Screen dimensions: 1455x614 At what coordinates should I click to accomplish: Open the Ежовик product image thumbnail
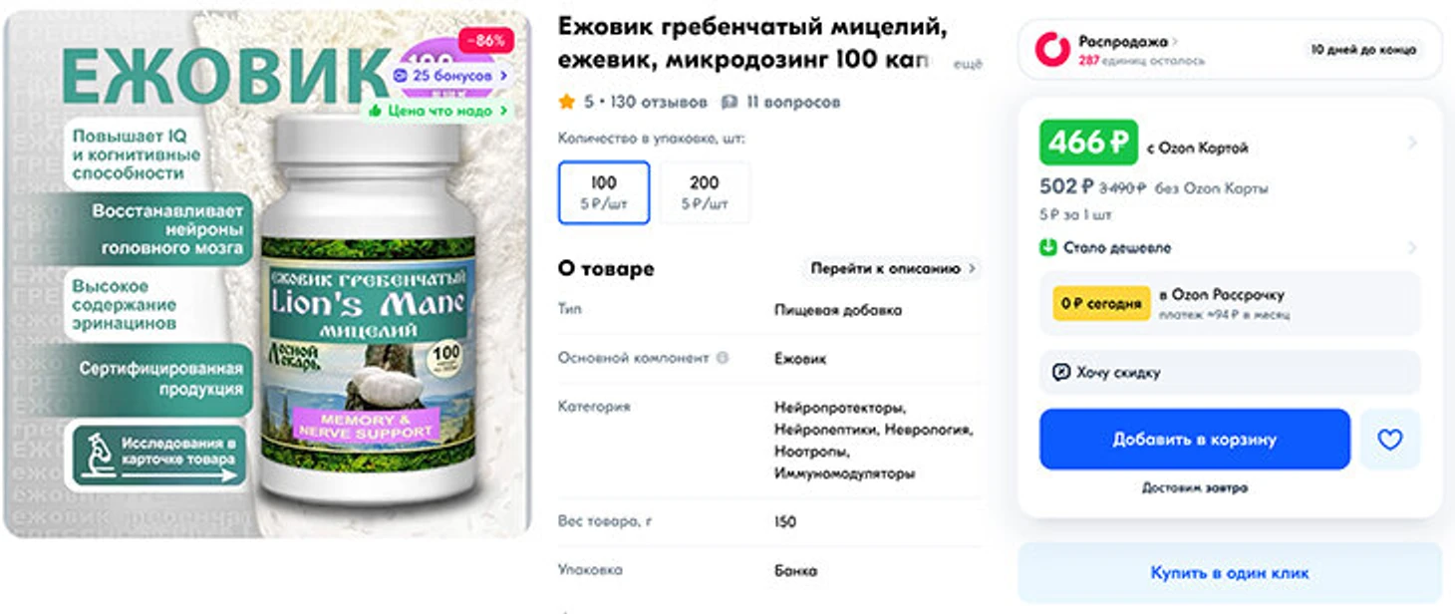point(267,275)
